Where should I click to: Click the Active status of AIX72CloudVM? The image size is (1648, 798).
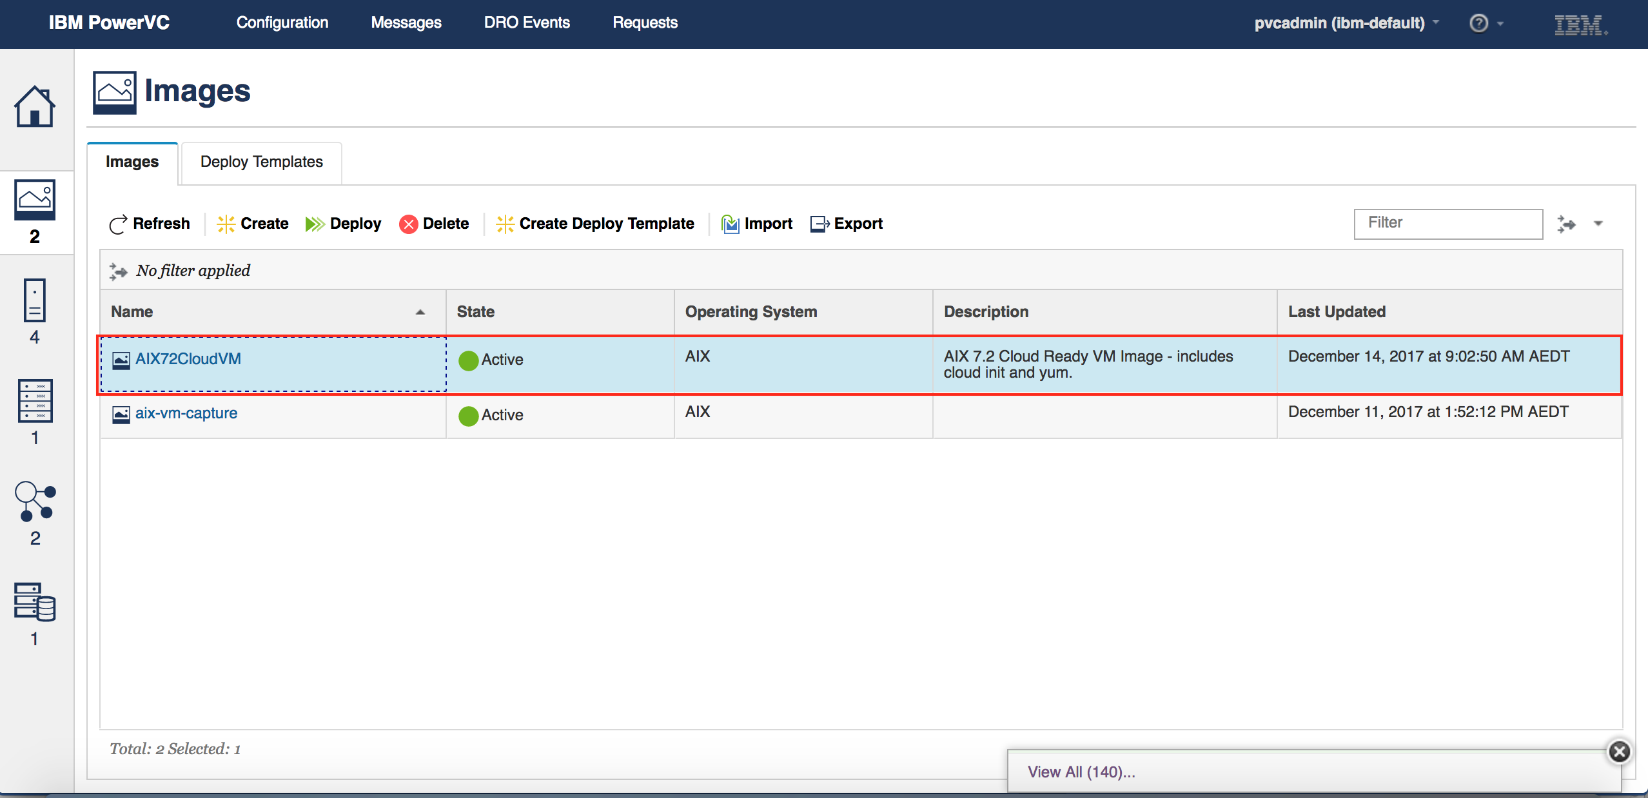(491, 360)
